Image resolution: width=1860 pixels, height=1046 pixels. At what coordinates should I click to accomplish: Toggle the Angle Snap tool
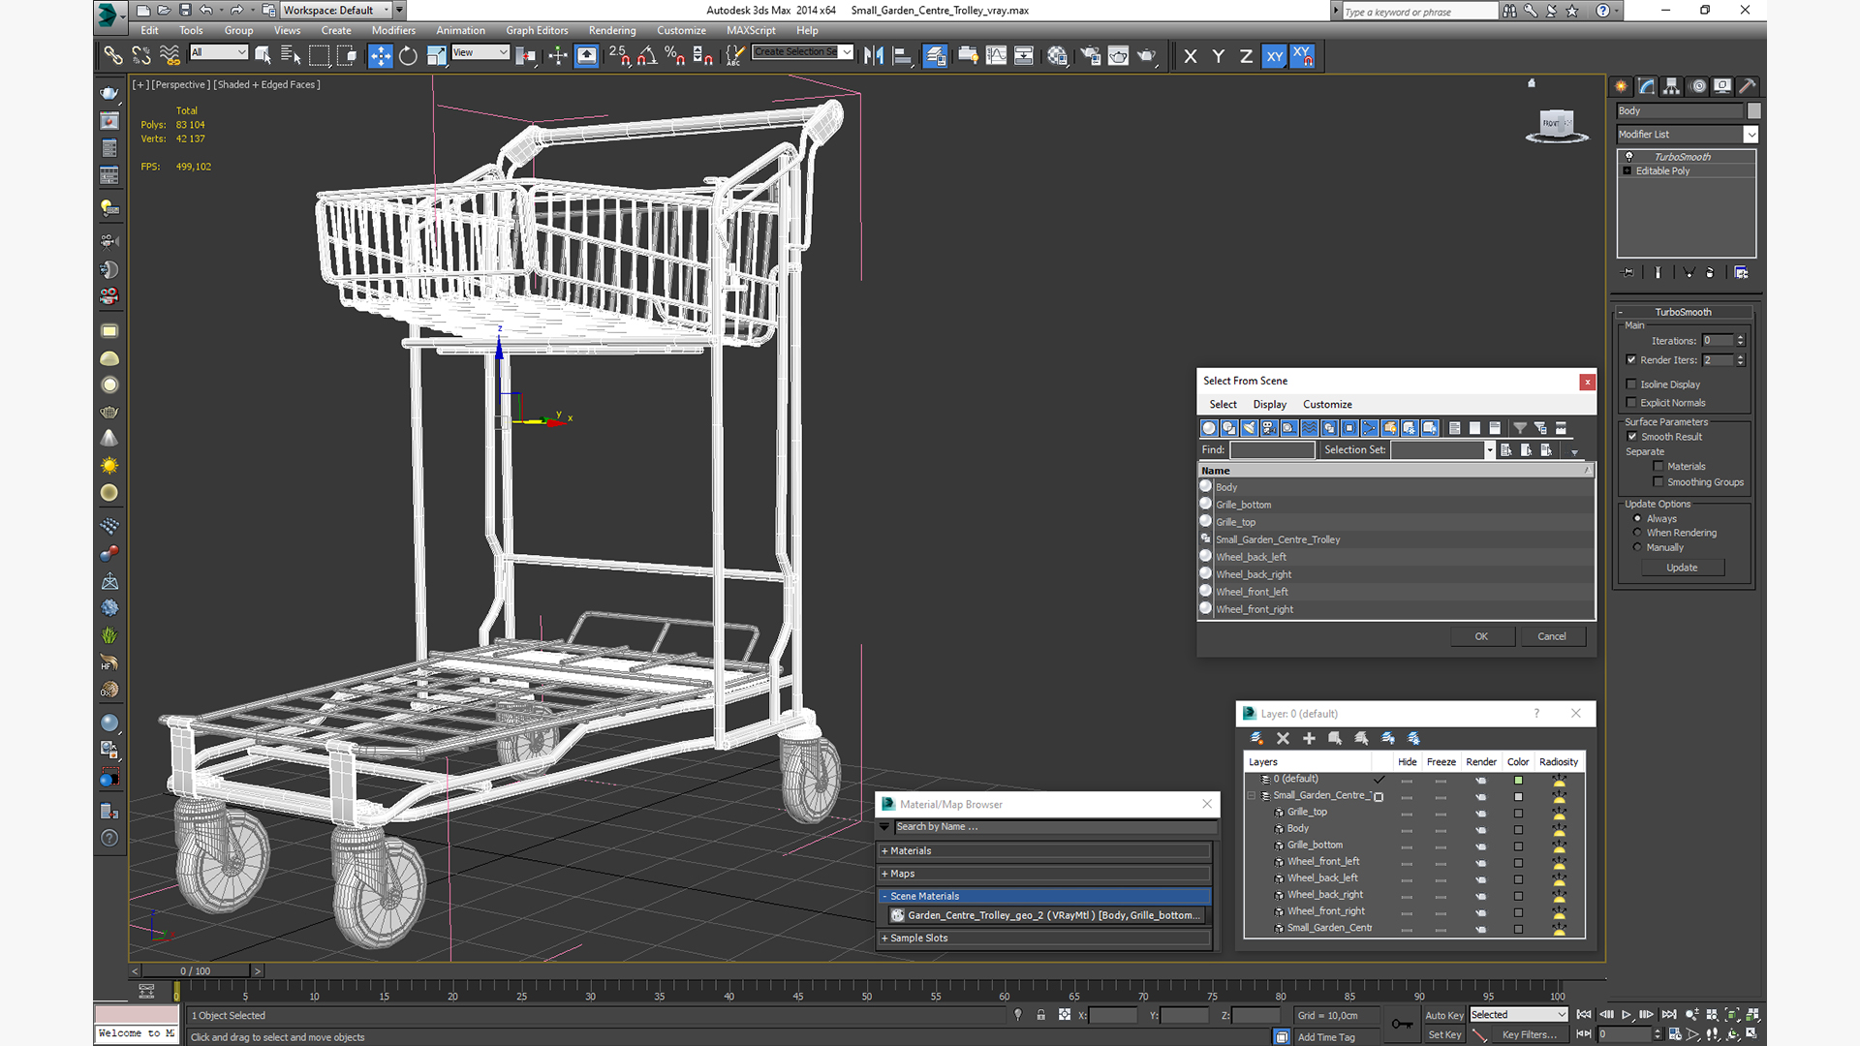647,56
